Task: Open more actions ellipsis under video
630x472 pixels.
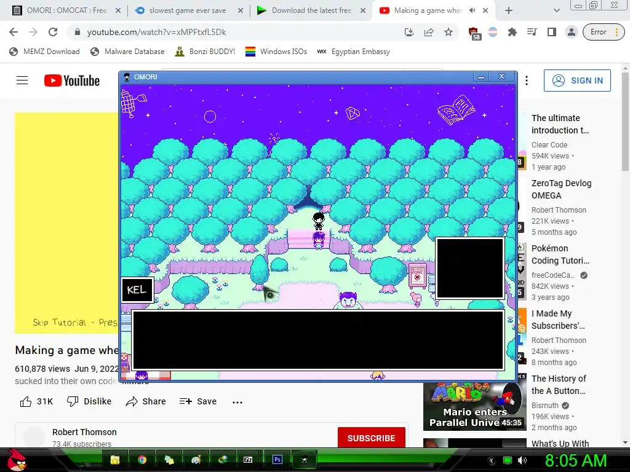Action: [237, 402]
